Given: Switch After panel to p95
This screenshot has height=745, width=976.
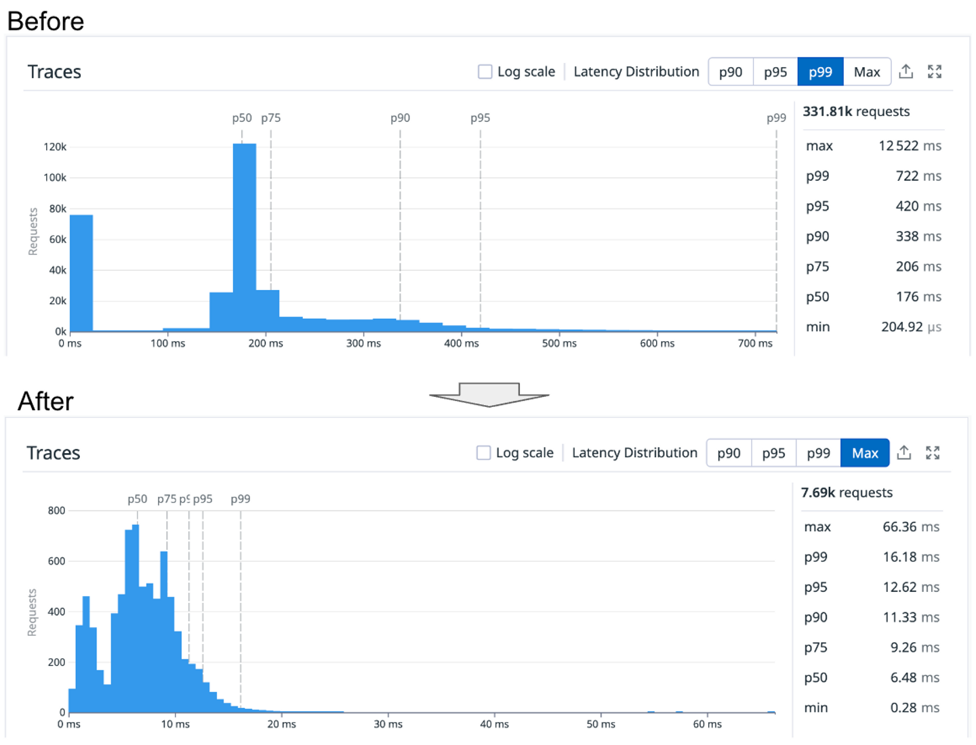Looking at the screenshot, I should [x=773, y=453].
